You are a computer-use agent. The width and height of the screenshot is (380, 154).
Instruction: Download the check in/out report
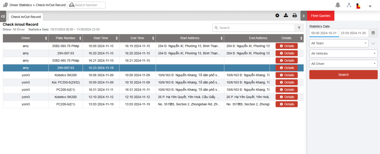pyautogui.click(x=286, y=15)
